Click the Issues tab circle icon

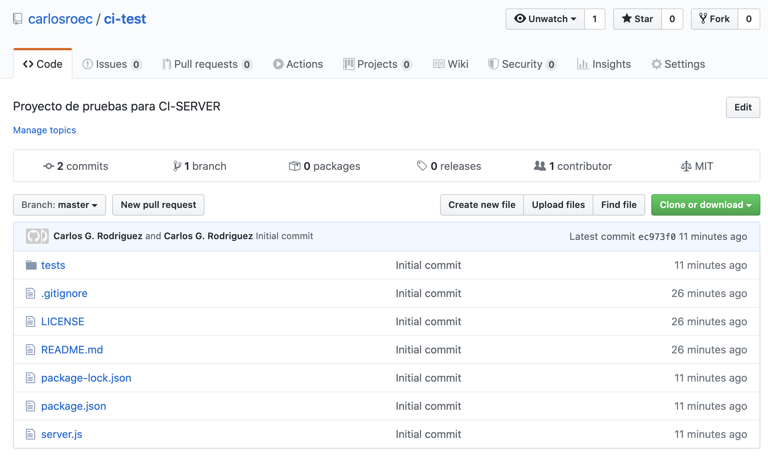[x=87, y=64]
